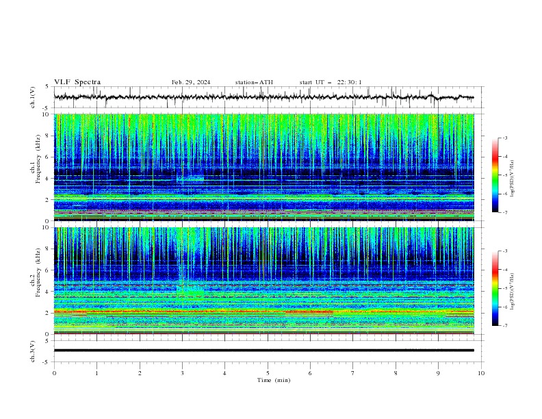Viewport: 542px width, 419px height.
Task: Click the ch.1 spectrogram color bar
Action: coord(495,175)
